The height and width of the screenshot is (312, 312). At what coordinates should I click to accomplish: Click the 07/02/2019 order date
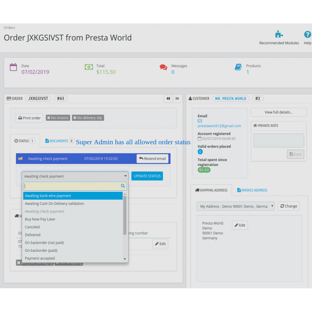35,72
